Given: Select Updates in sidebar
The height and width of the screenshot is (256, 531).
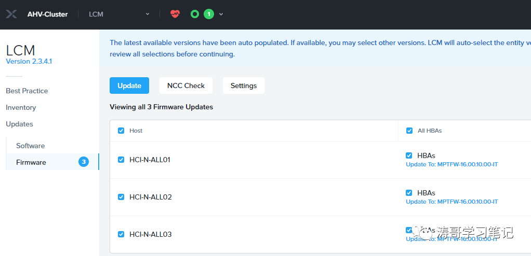Looking at the screenshot, I should click(x=19, y=124).
